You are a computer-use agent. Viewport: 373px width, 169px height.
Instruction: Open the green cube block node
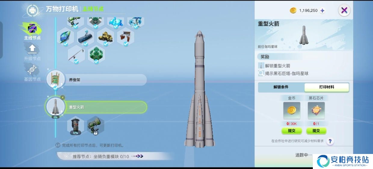pyautogui.click(x=96, y=55)
